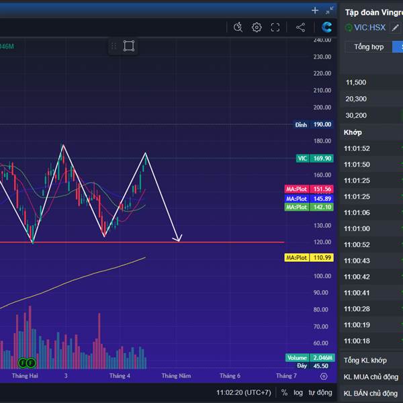Select the blue tab beside 'Tổng hợp'
Screen dimensions: 403x403
coord(398,47)
